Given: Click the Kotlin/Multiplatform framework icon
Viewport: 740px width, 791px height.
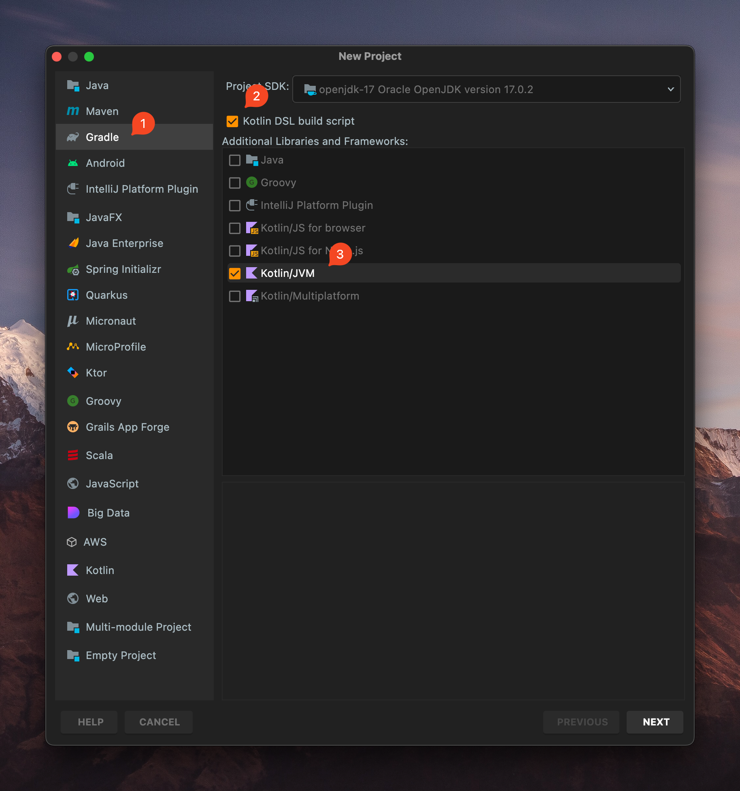Looking at the screenshot, I should (252, 296).
